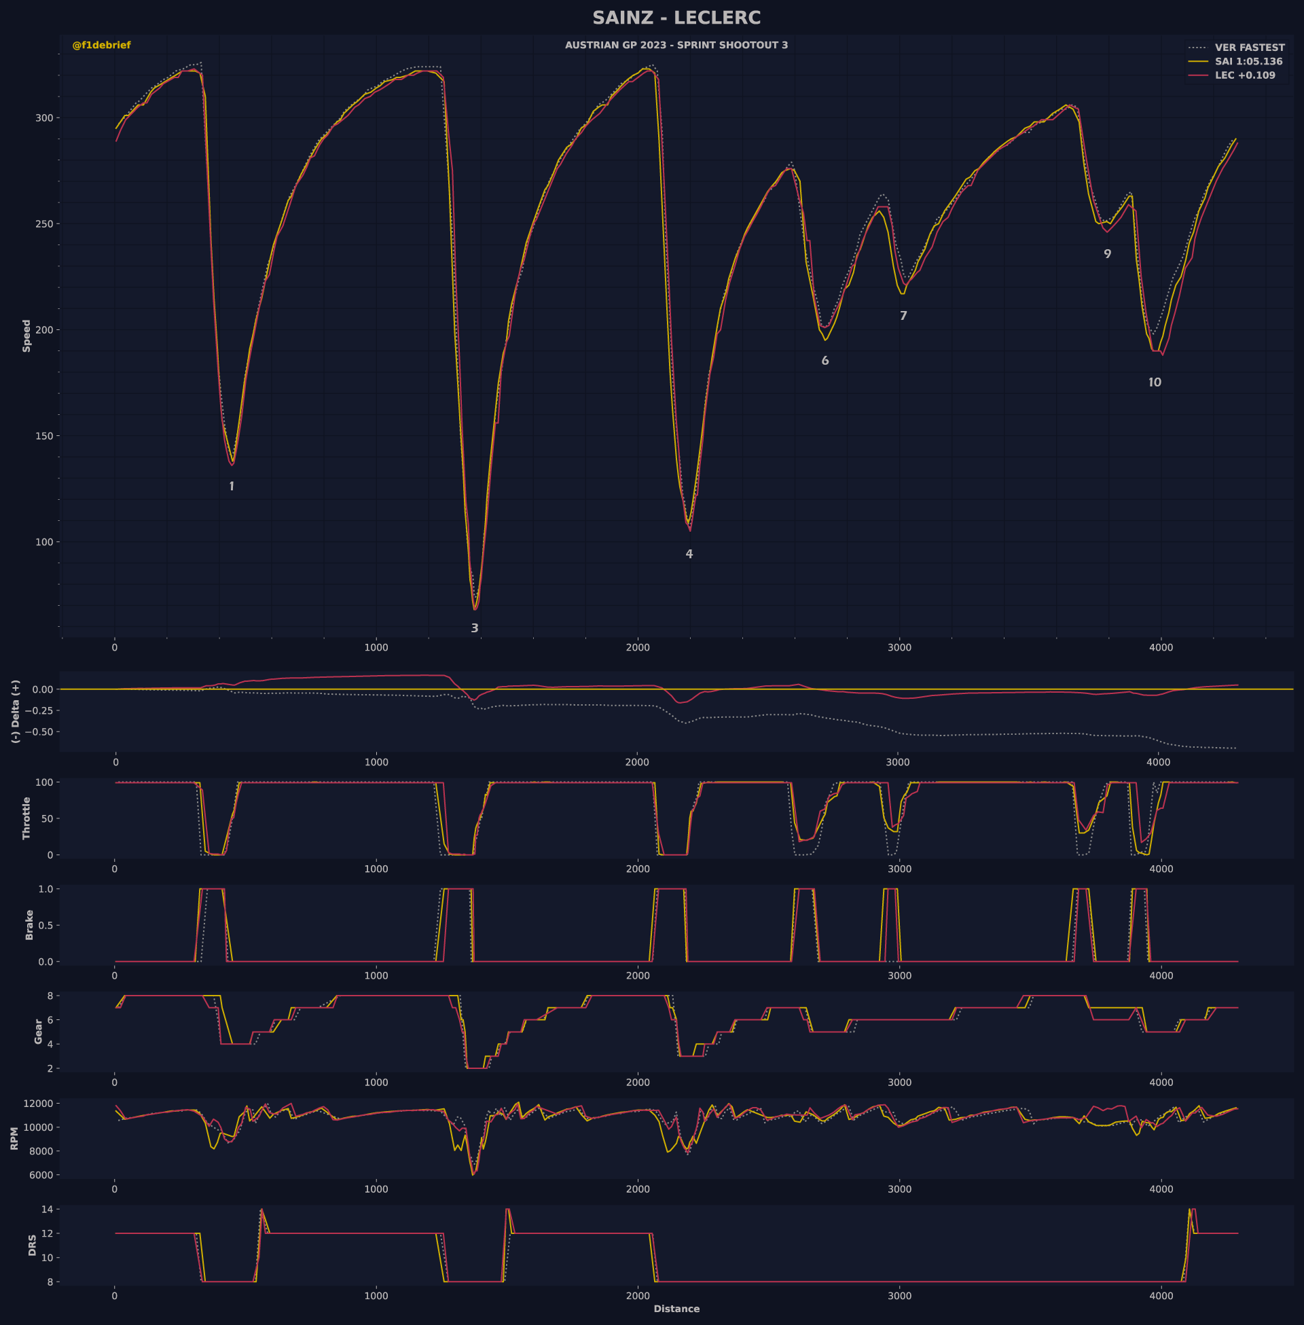
Task: Click the Austrian GP 2023 subtitle text
Action: 676,46
